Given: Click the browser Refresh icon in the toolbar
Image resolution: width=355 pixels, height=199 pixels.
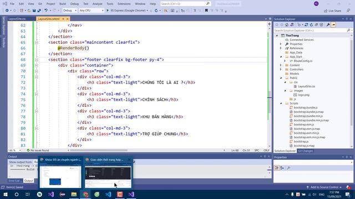Looking at the screenshot, I should [x=156, y=11].
